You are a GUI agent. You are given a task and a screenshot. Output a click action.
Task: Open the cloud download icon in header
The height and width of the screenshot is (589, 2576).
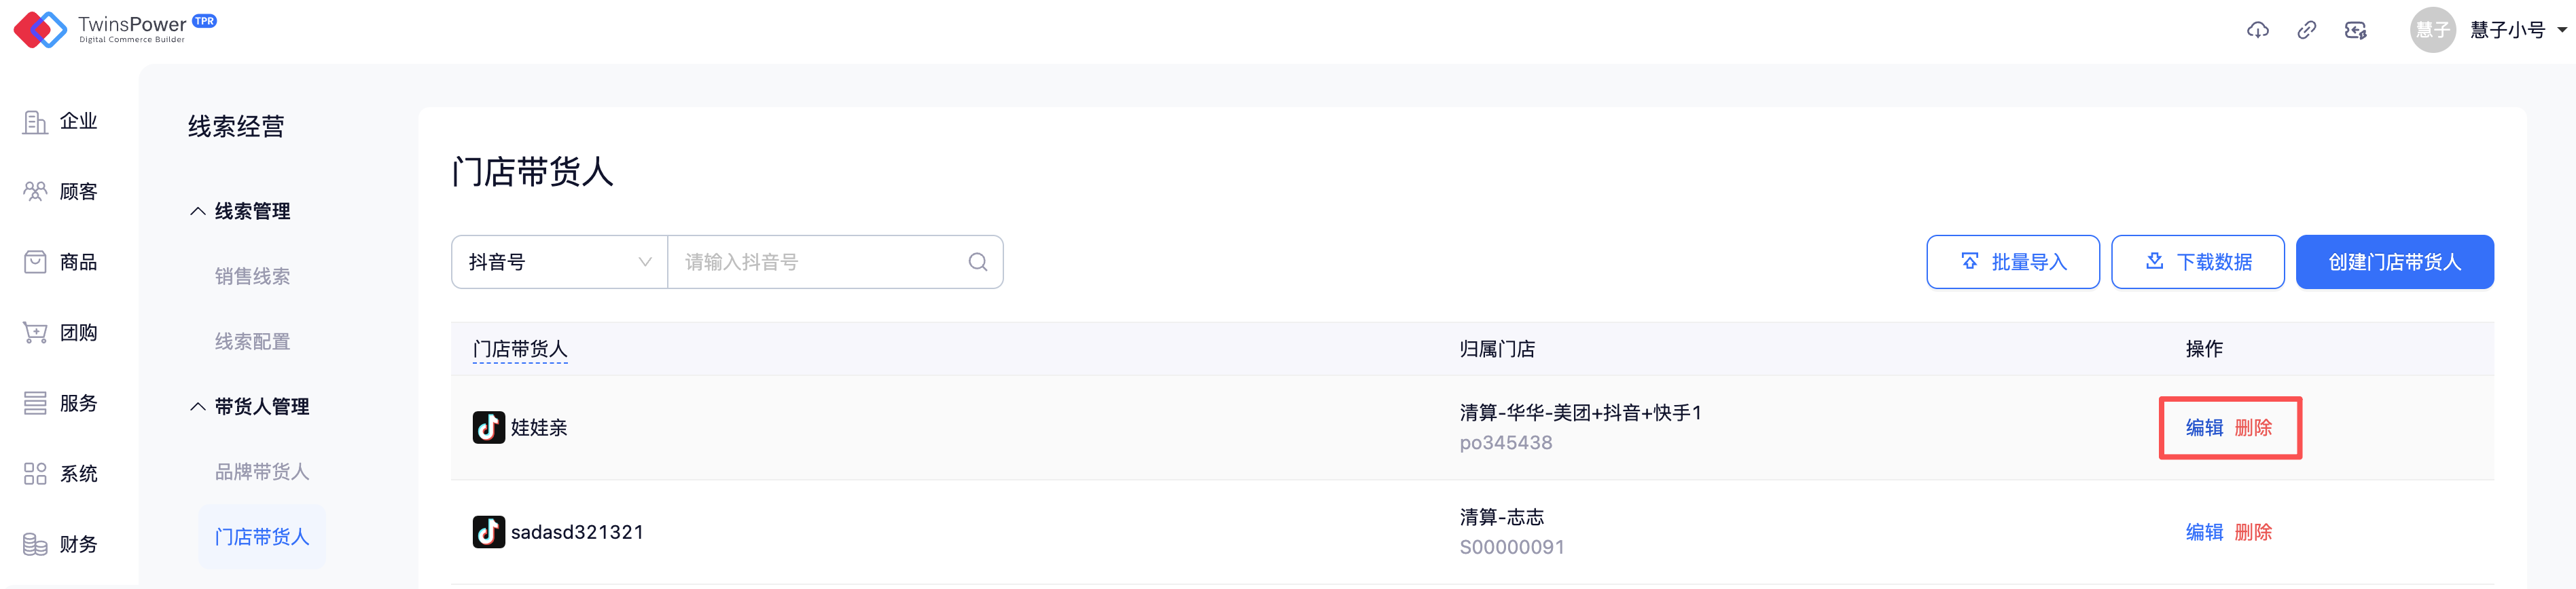pyautogui.click(x=2257, y=30)
